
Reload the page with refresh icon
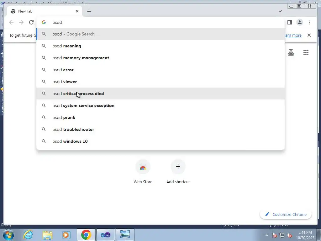[x=31, y=22]
